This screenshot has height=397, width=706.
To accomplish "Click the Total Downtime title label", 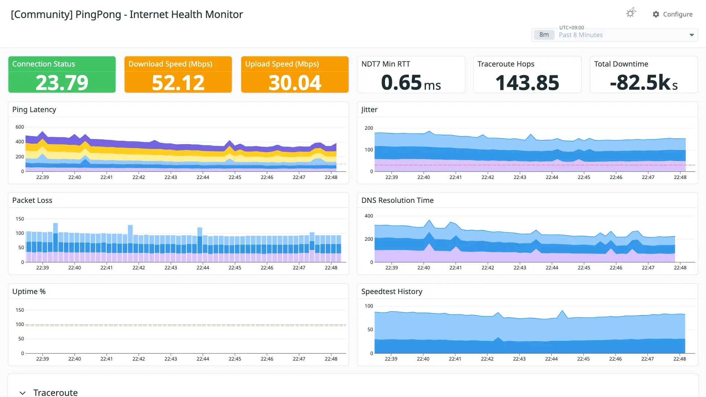I will [x=621, y=64].
